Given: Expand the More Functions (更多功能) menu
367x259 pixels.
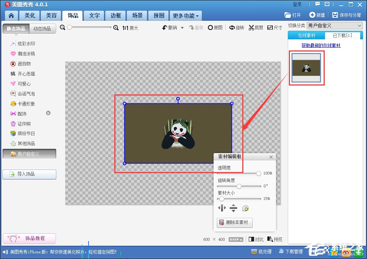Looking at the screenshot, I should click(186, 16).
